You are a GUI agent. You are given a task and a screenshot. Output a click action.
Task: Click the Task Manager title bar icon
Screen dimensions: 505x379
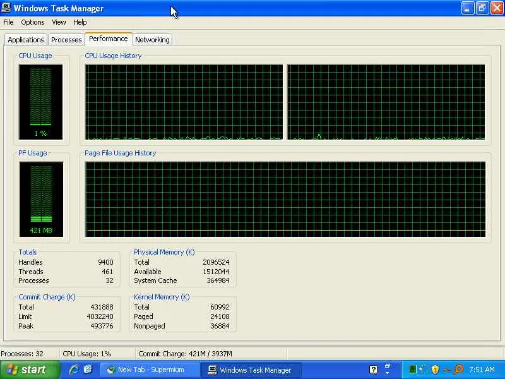pos(6,8)
